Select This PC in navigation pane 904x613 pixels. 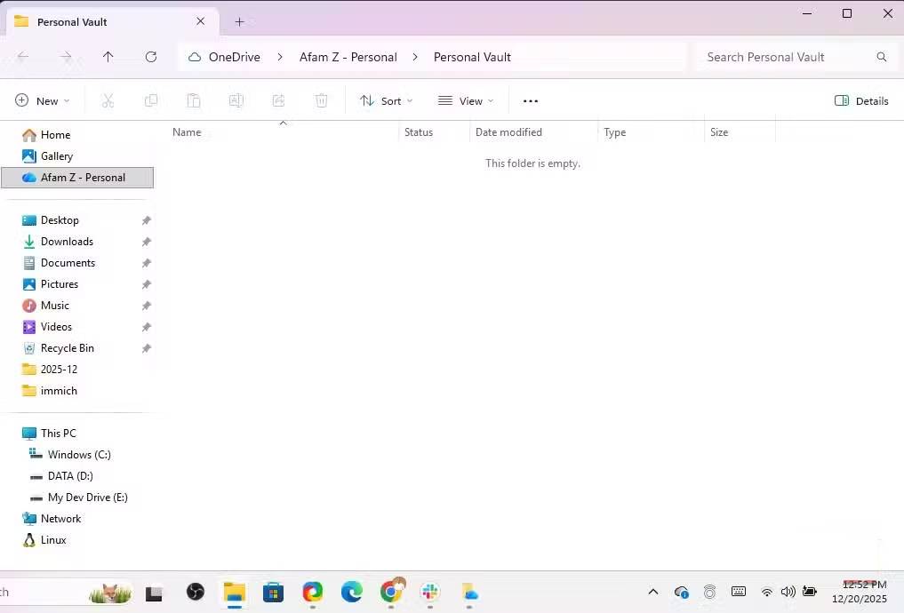(58, 434)
